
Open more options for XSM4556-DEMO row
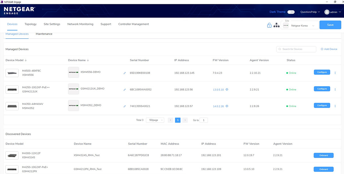(335, 73)
